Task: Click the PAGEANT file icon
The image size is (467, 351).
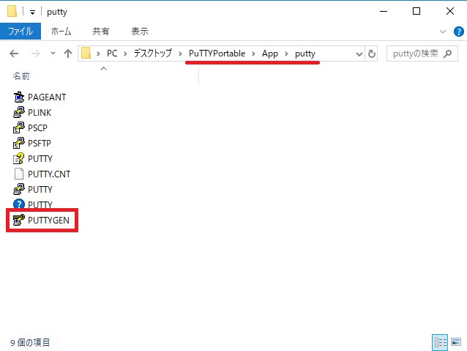Action: (x=19, y=97)
